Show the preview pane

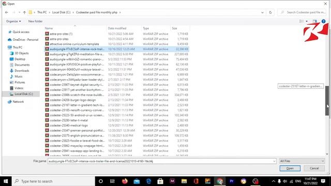[315, 21]
